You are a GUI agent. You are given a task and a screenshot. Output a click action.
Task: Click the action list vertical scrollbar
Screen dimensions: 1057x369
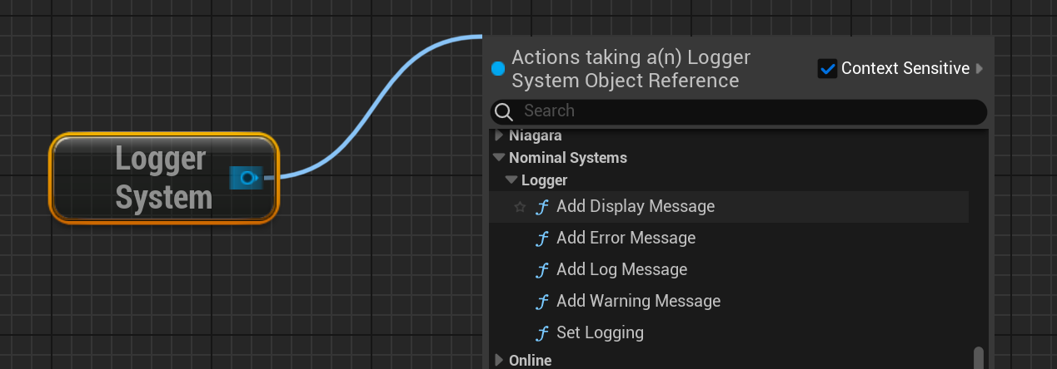pyautogui.click(x=979, y=357)
